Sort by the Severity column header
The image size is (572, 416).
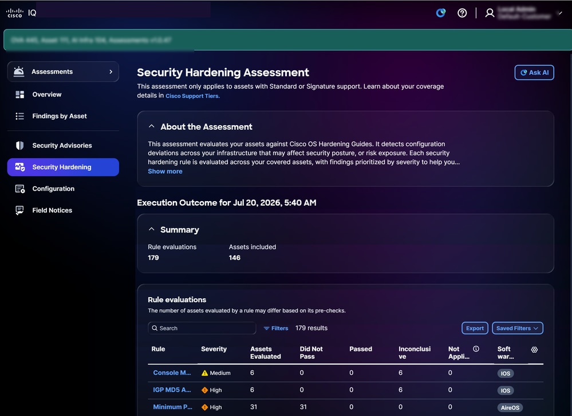214,349
